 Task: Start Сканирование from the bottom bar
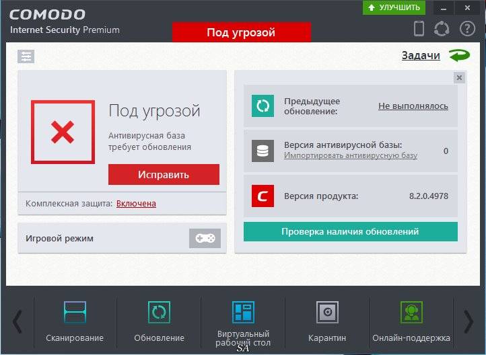pyautogui.click(x=75, y=321)
